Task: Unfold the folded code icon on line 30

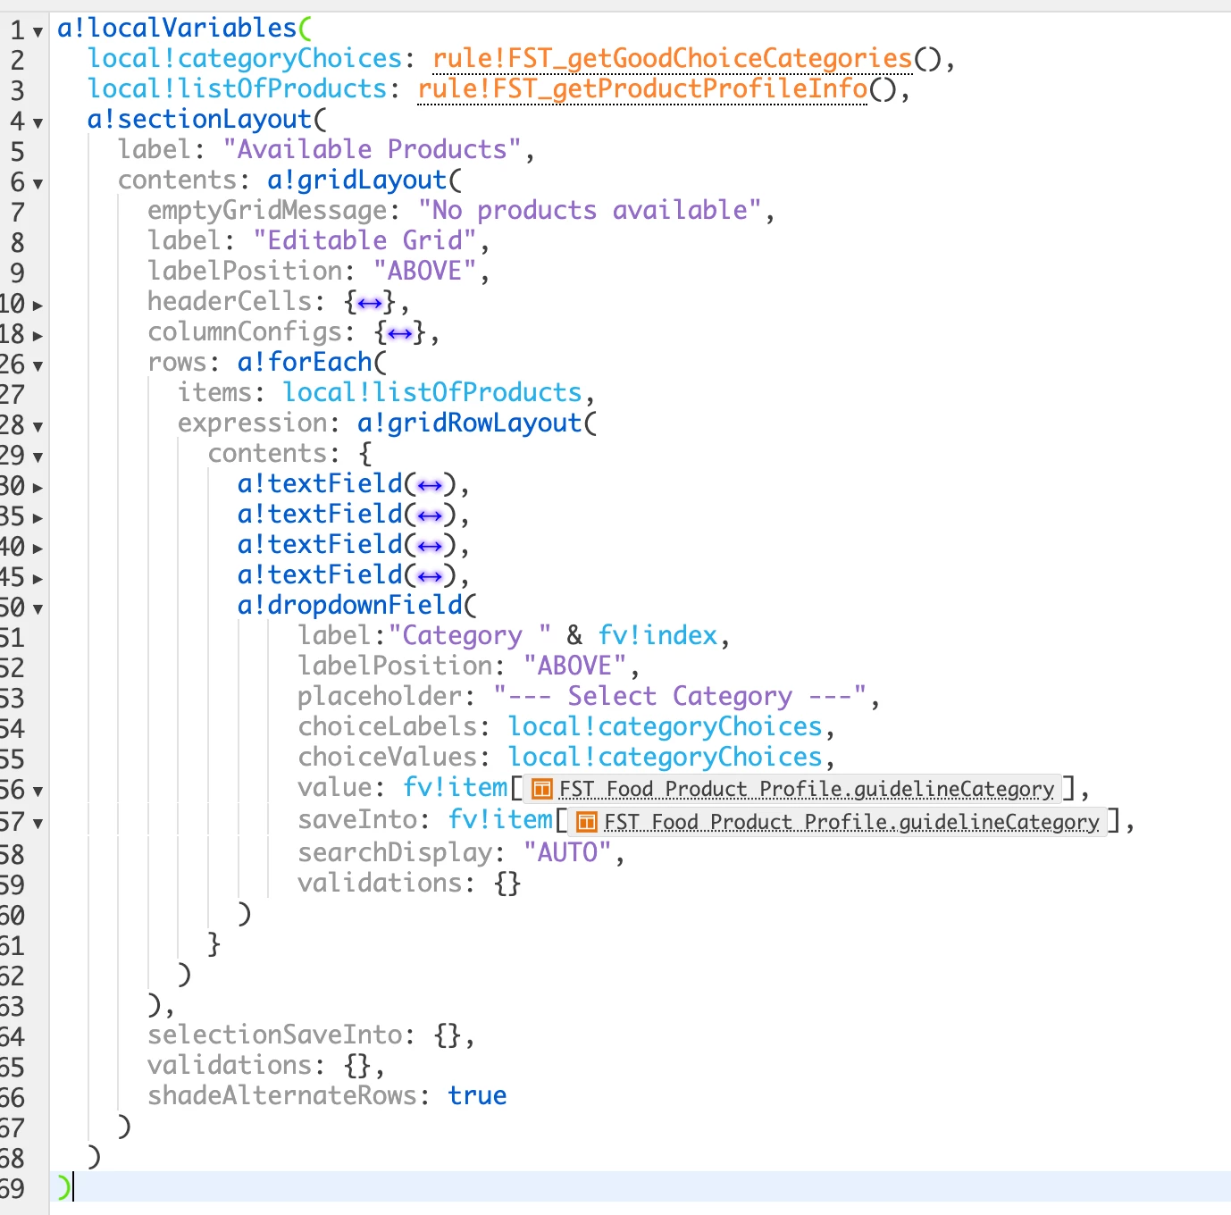Action: coord(431,486)
